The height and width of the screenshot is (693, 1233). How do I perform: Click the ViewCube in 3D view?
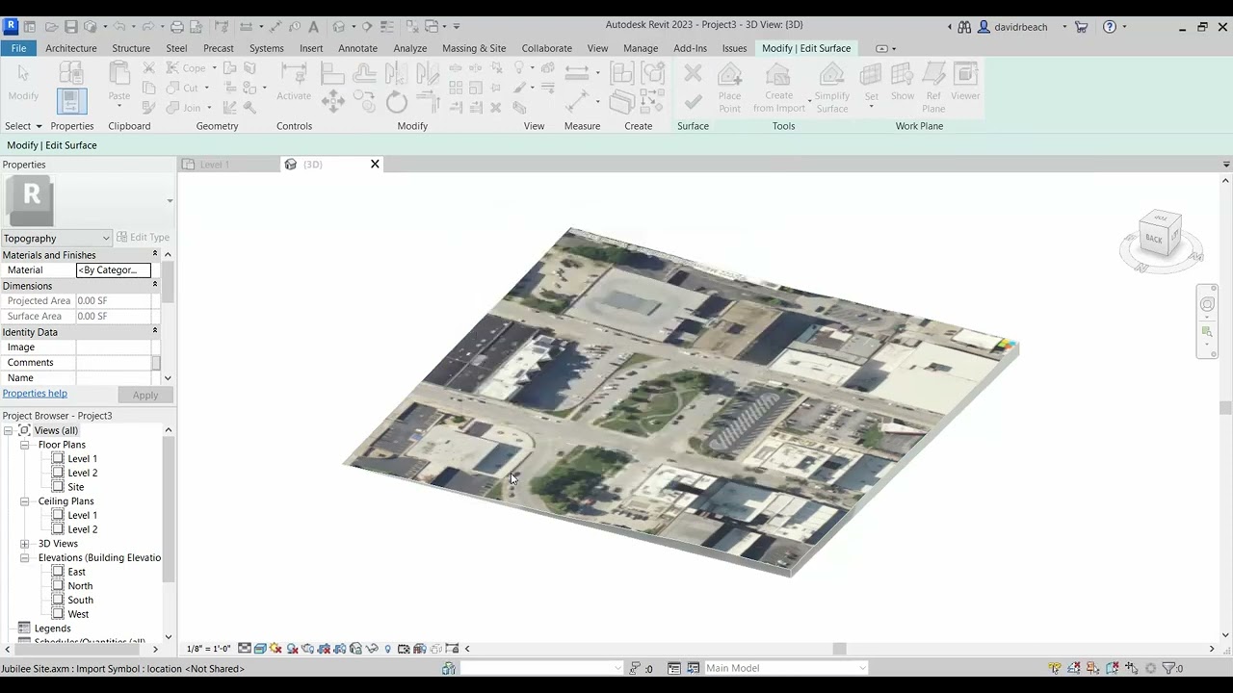(1159, 235)
